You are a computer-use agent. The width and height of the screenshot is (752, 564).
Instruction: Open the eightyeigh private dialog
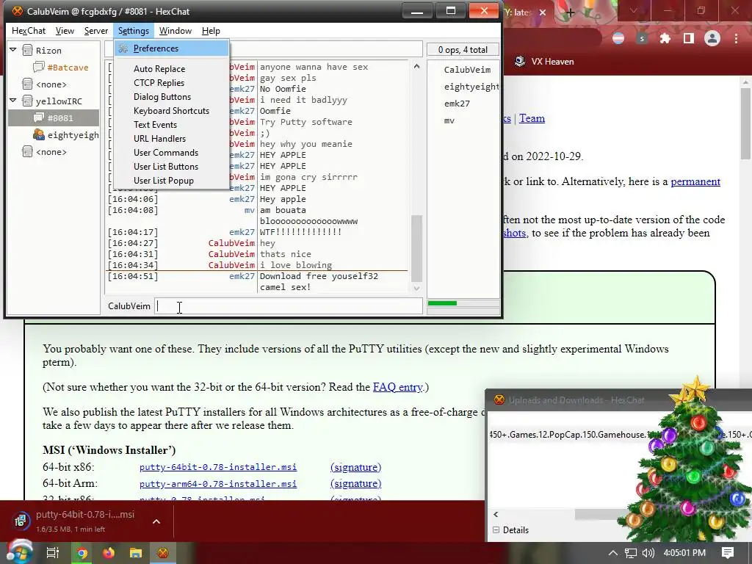(73, 135)
